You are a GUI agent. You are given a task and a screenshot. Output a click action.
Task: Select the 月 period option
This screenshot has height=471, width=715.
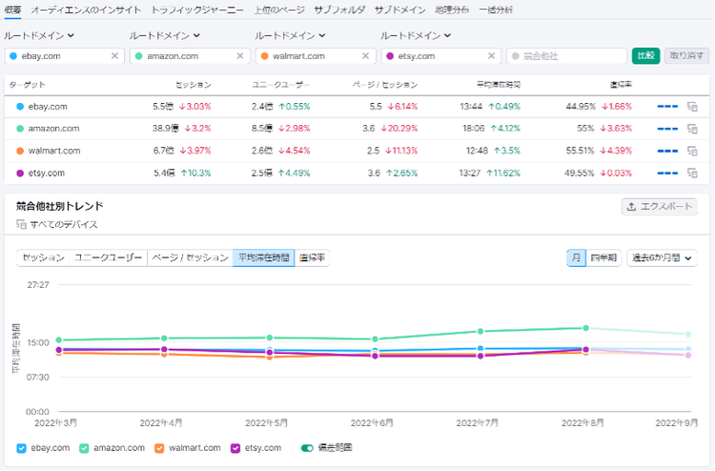click(x=576, y=257)
